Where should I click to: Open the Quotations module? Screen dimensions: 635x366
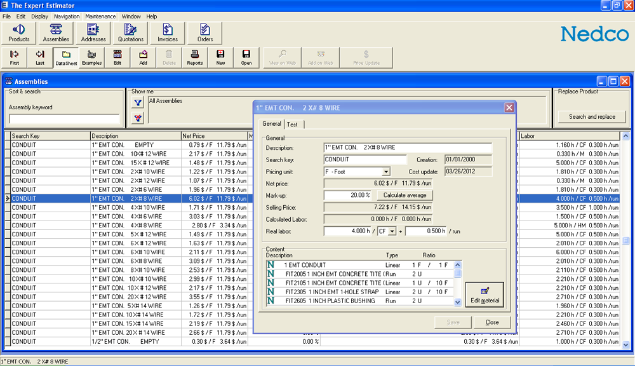point(130,33)
